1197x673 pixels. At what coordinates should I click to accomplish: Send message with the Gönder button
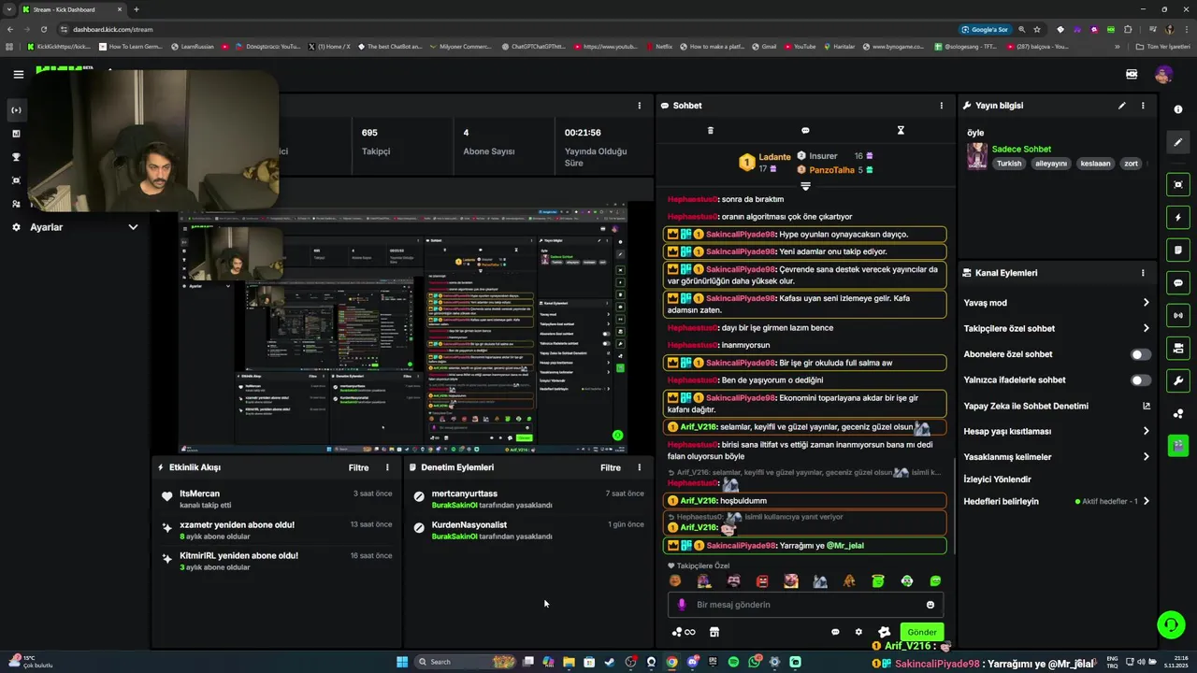[921, 632]
